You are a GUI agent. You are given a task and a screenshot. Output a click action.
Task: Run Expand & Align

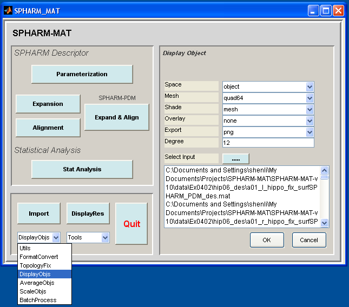click(117, 117)
